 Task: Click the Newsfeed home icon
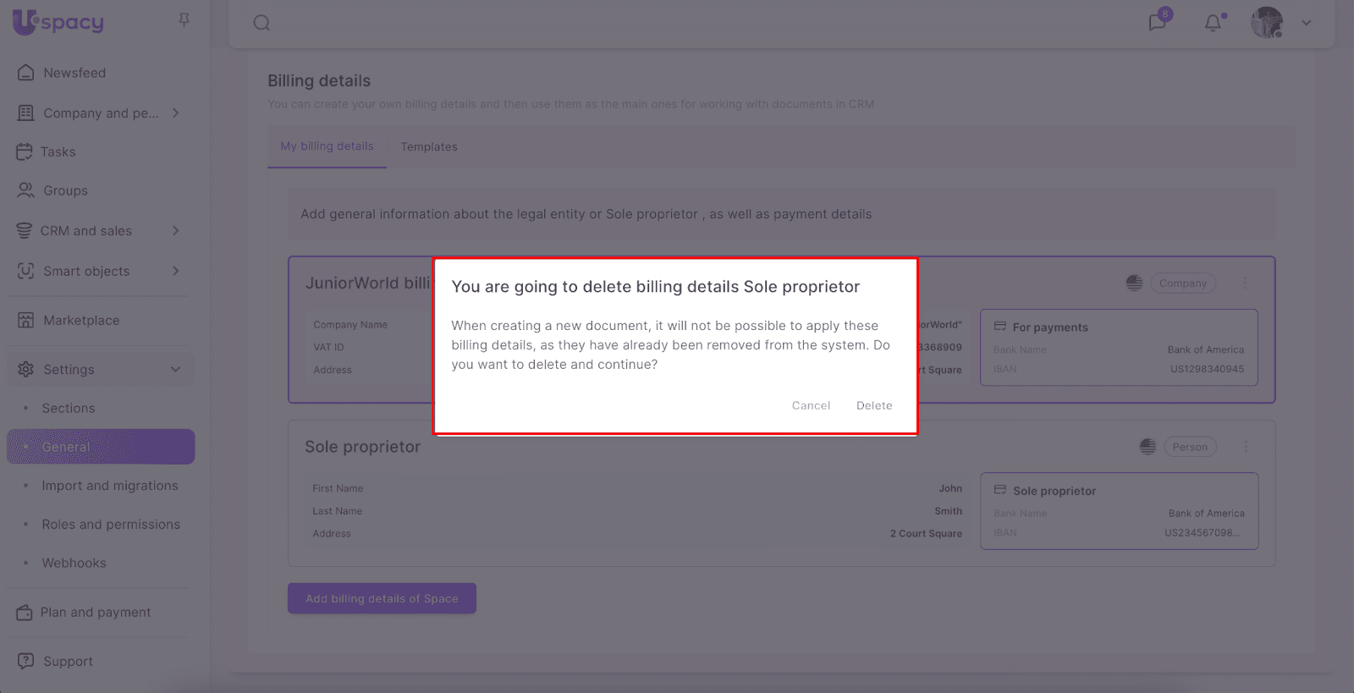[26, 73]
